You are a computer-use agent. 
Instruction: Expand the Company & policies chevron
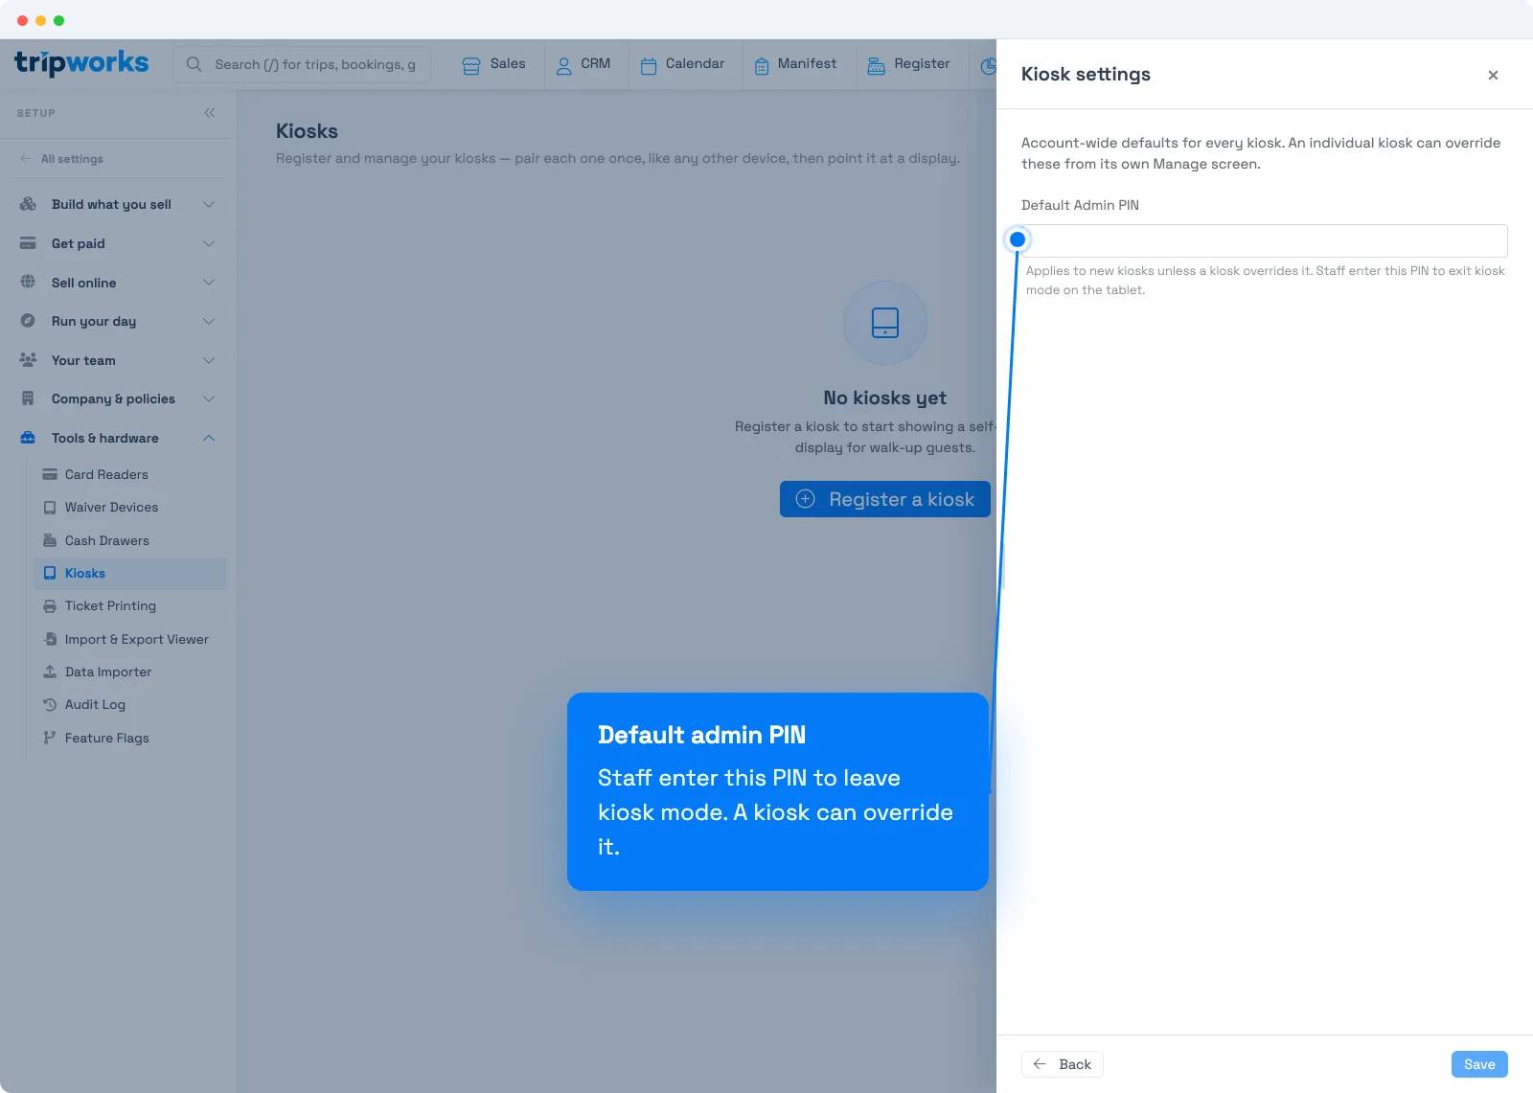click(x=209, y=398)
